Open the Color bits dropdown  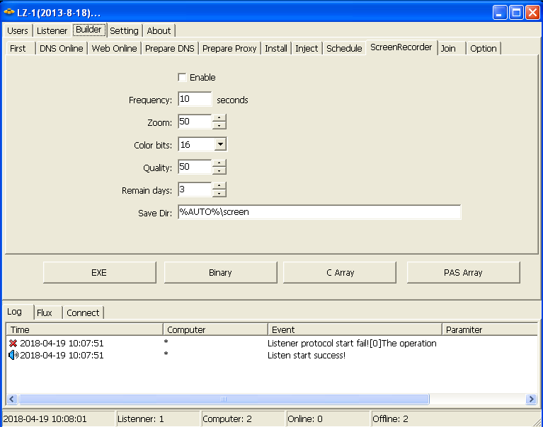(x=220, y=144)
